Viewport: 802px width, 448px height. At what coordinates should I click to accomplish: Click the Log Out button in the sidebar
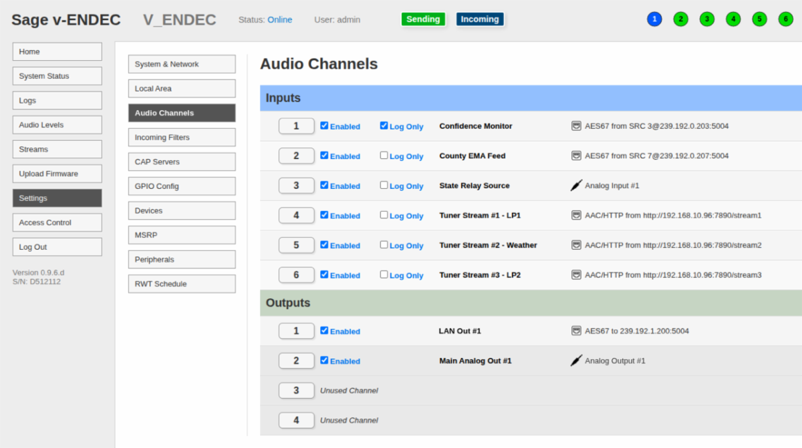click(x=57, y=246)
